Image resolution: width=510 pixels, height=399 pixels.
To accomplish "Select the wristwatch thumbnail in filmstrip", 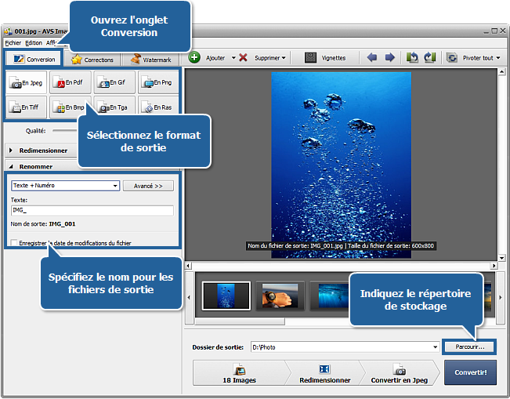I will [279, 296].
